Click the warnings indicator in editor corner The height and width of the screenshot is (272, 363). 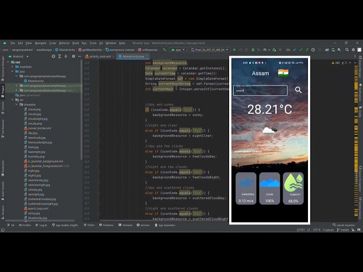click(336, 63)
